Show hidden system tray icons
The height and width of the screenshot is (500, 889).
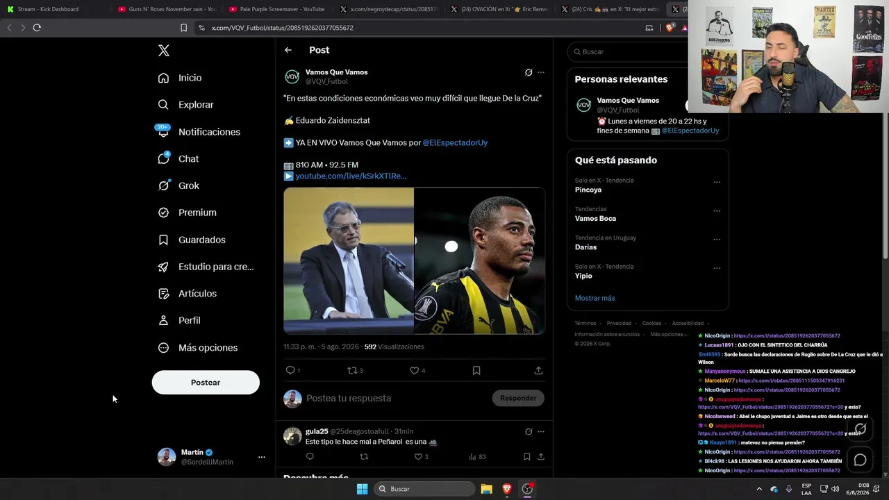pos(759,489)
